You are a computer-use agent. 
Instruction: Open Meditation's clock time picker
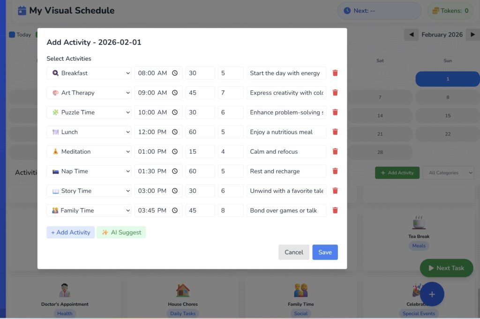pos(174,151)
